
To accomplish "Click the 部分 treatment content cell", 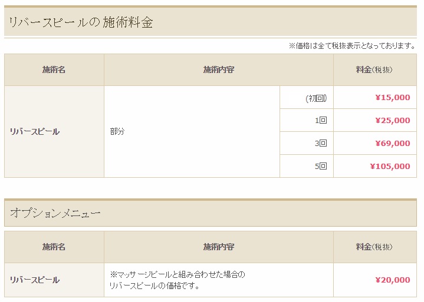I will pyautogui.click(x=117, y=132).
